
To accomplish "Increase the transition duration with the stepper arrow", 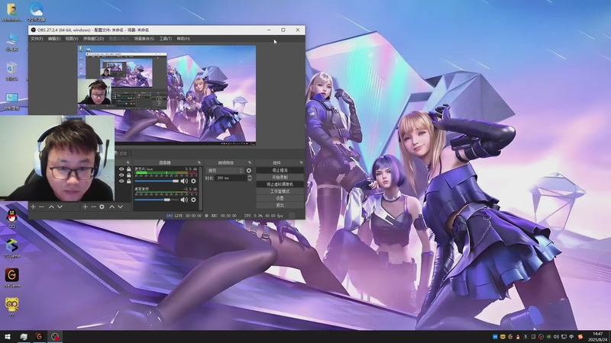I will click(250, 176).
